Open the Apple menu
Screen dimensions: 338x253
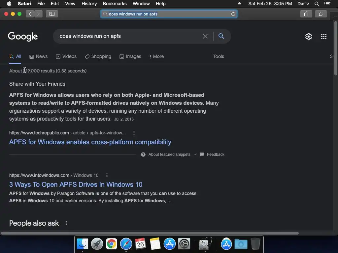[x=9, y=4]
